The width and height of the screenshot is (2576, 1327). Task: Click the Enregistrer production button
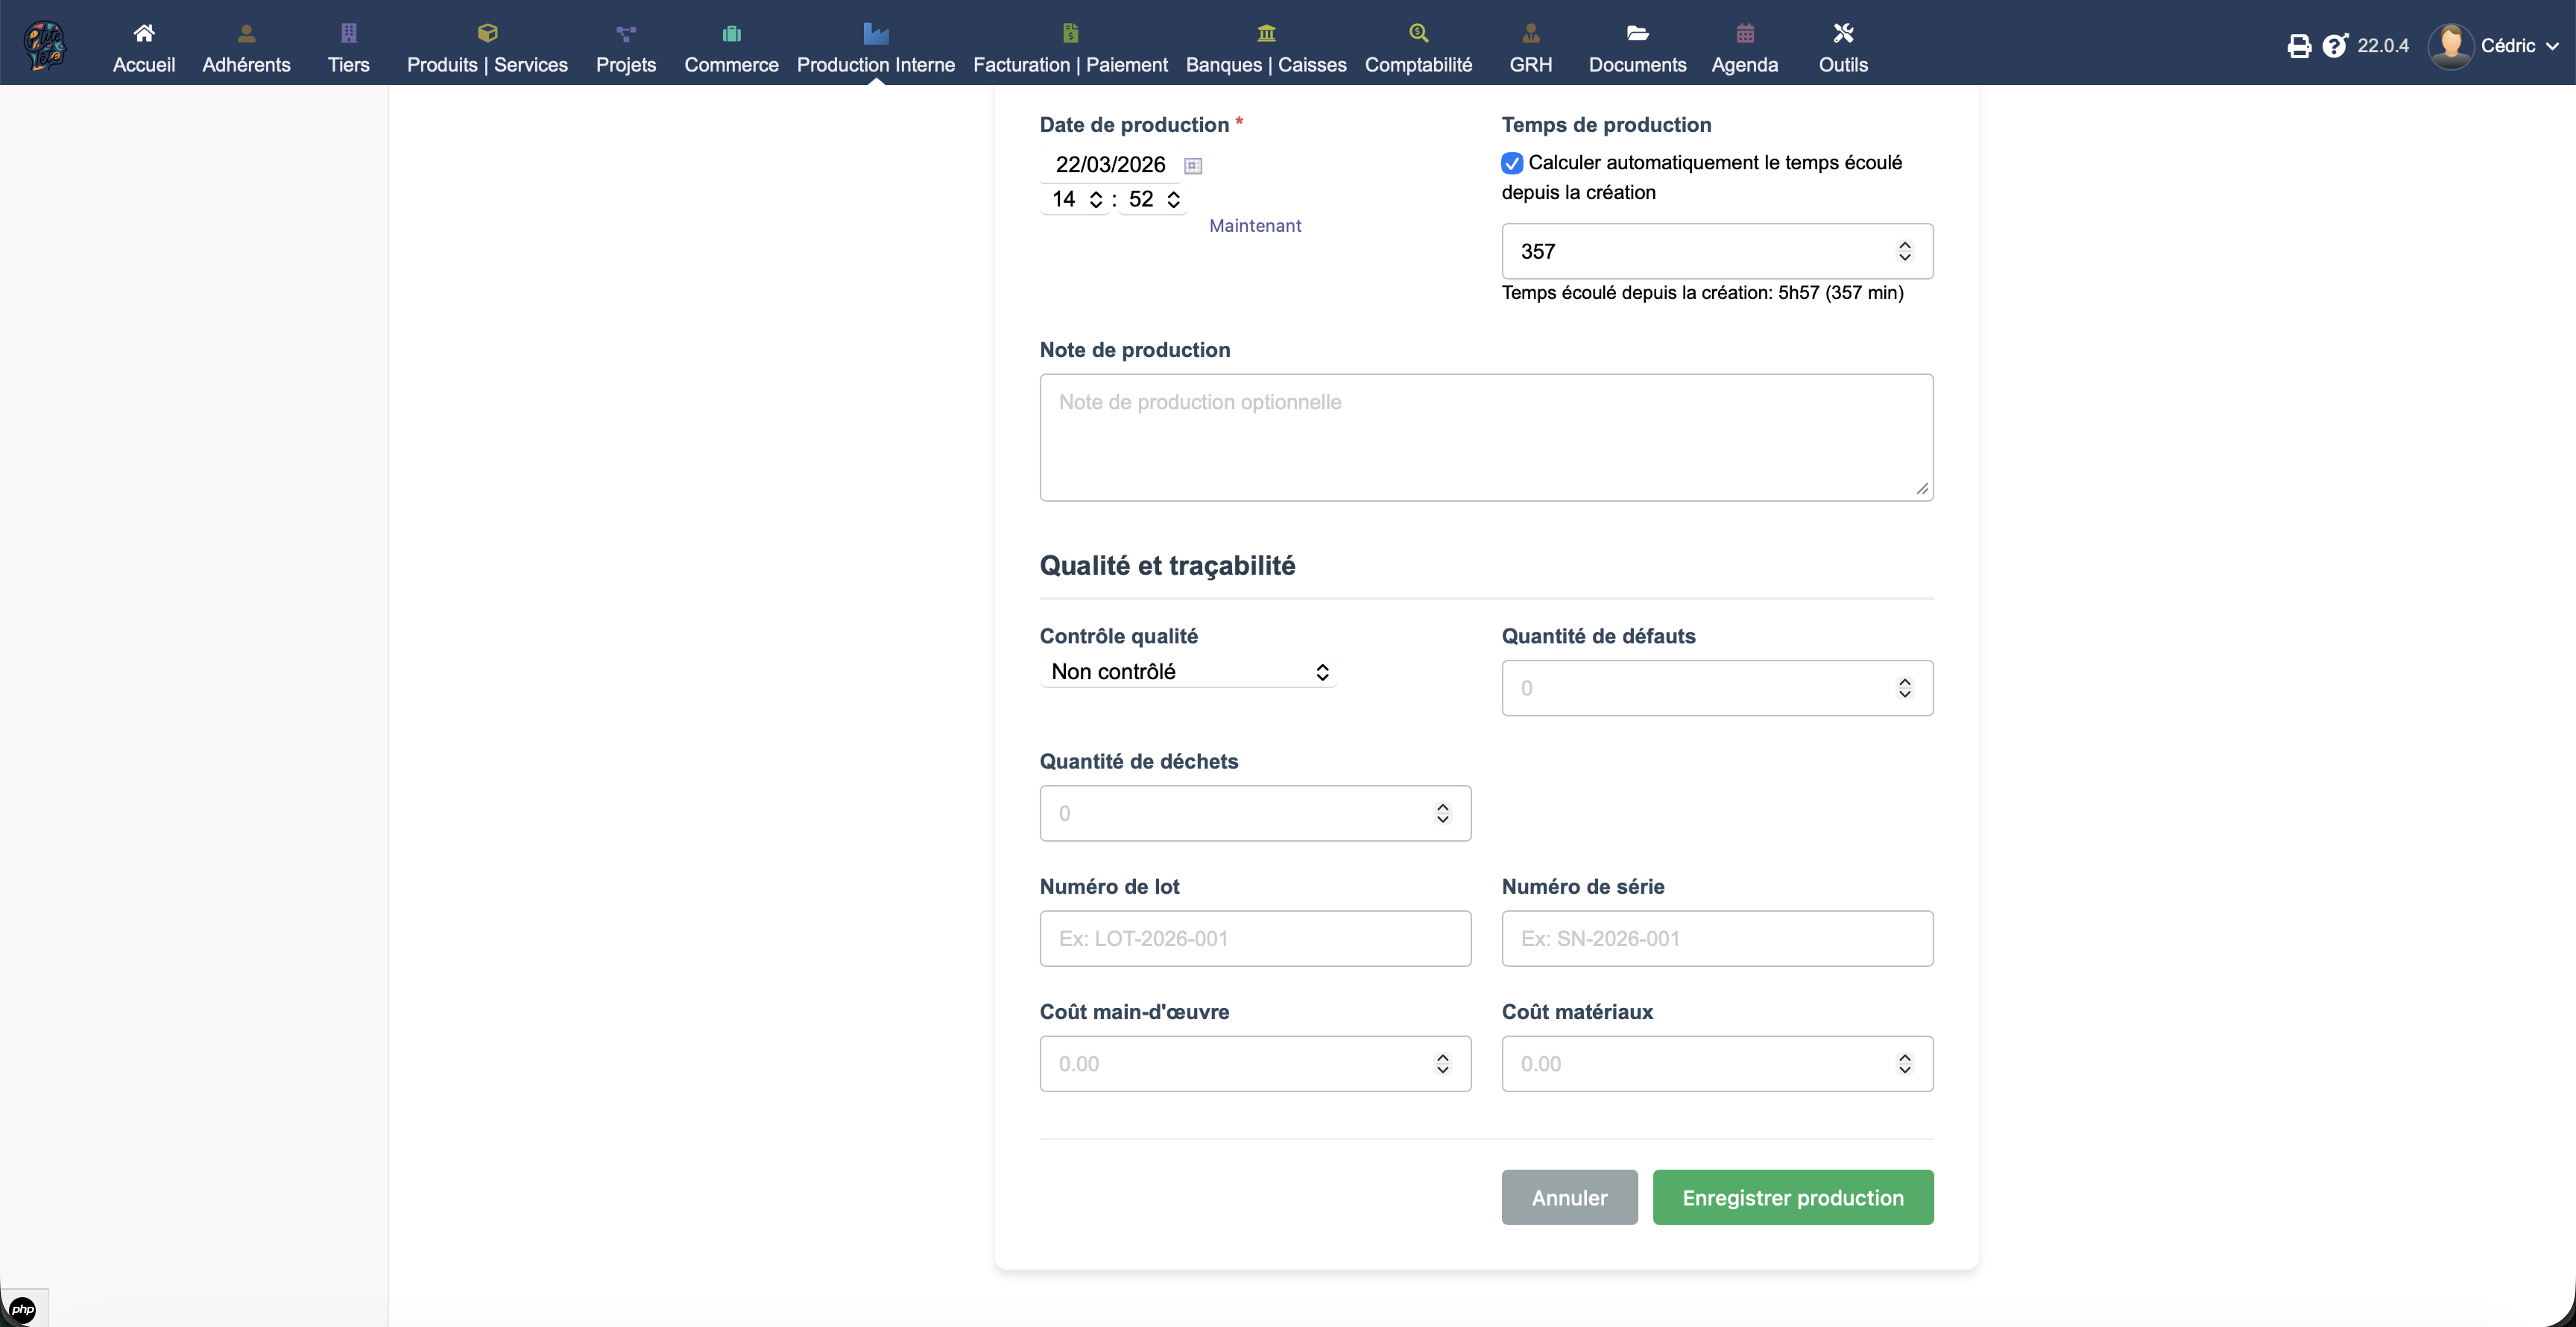coord(1792,1197)
